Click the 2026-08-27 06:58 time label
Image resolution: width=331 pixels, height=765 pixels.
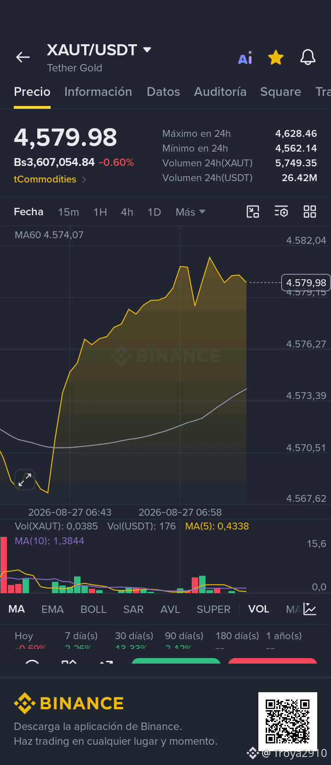(180, 512)
